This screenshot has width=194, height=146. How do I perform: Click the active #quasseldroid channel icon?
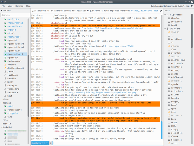pyautogui.click(x=5, y=54)
